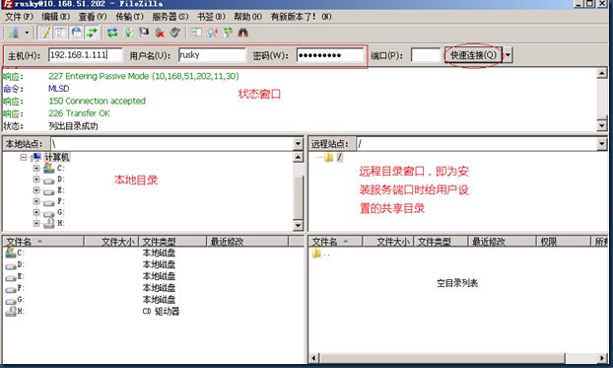Refresh the file and folder lists
613x368 pixels.
112,33
